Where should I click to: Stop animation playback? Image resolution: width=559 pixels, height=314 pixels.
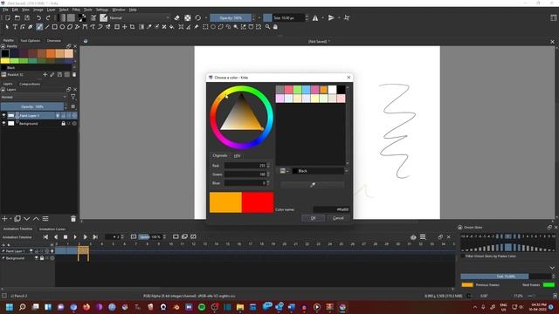click(x=66, y=236)
